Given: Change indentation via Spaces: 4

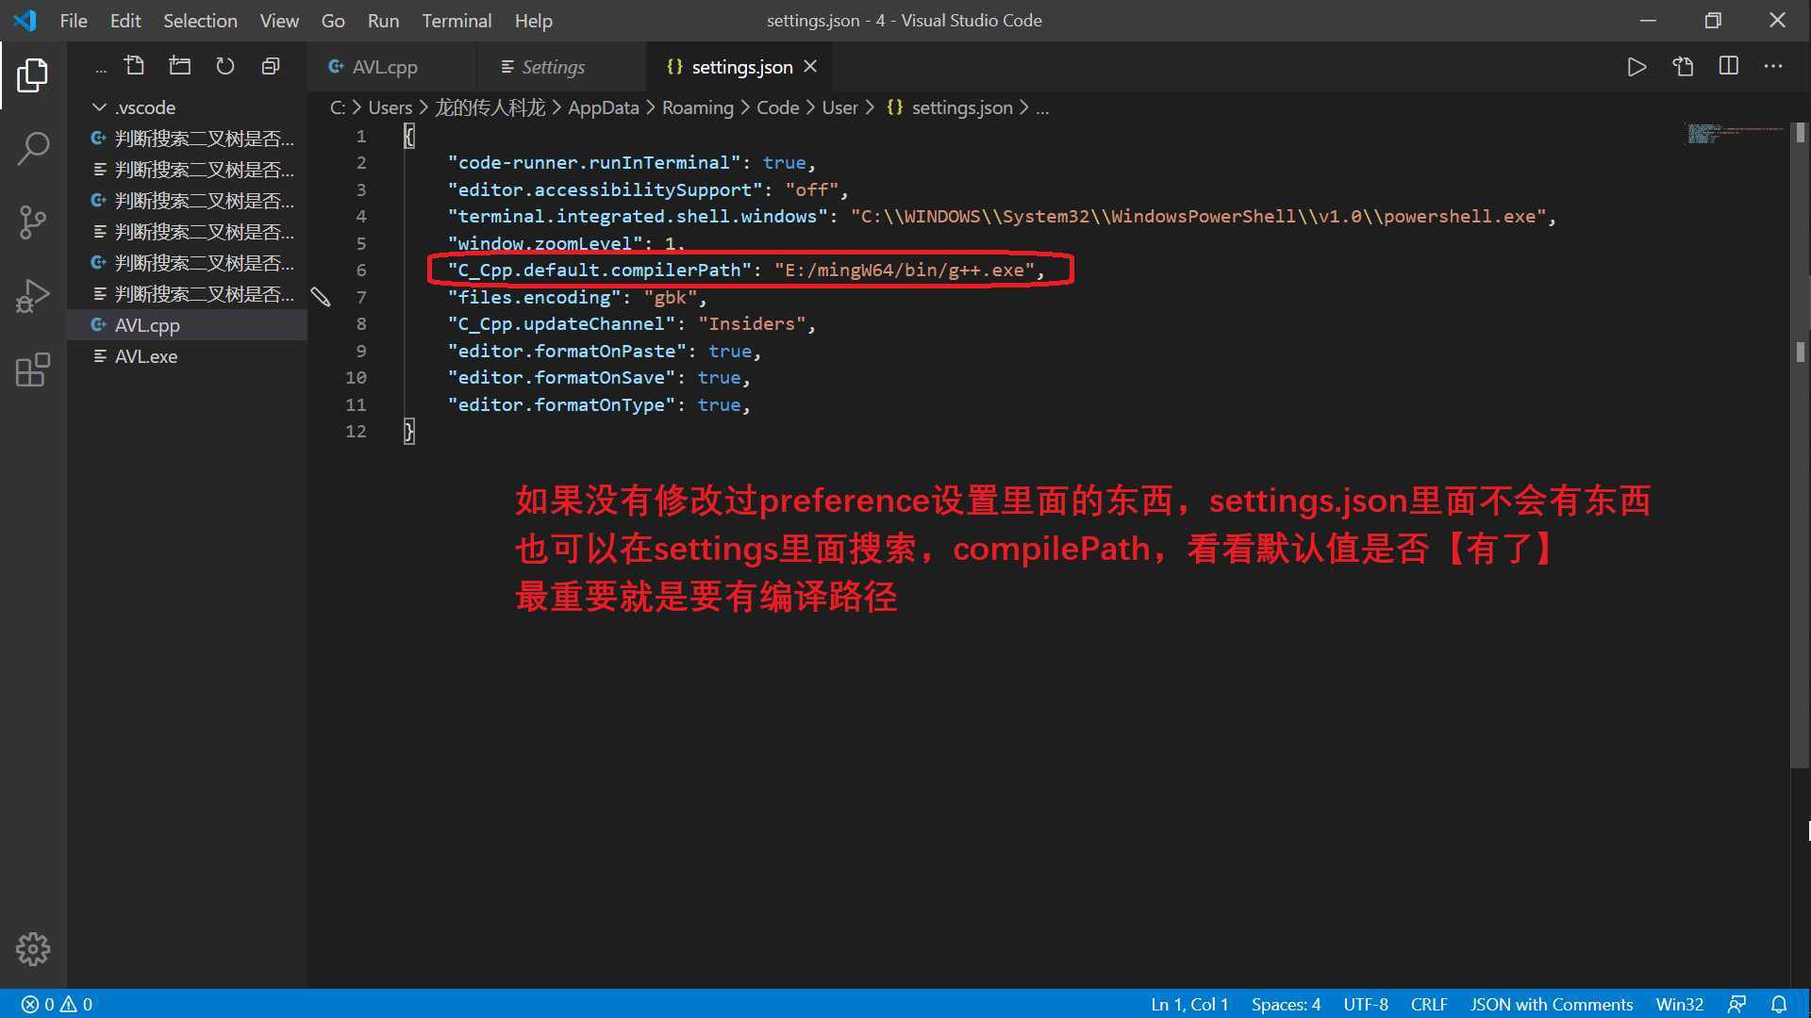Looking at the screenshot, I should [x=1286, y=1005].
